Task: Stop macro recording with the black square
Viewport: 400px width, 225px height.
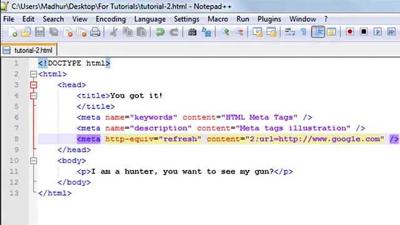Action: [364, 32]
